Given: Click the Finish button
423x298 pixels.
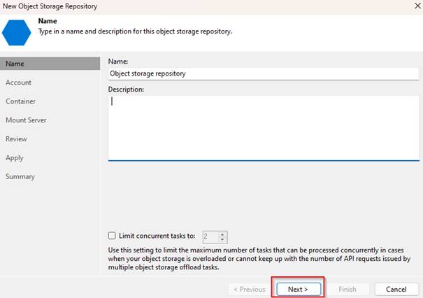Looking at the screenshot, I should click(347, 290).
